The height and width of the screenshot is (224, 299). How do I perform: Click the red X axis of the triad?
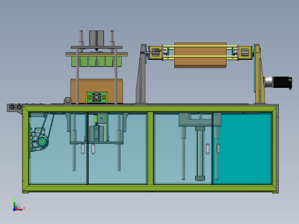(x=18, y=210)
